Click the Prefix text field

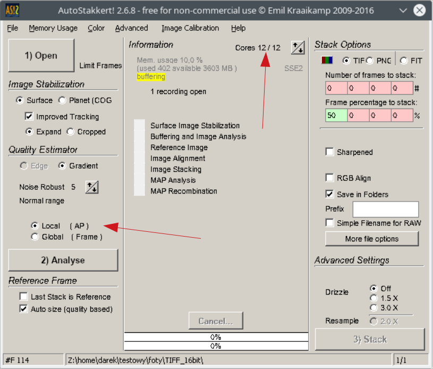click(386, 209)
